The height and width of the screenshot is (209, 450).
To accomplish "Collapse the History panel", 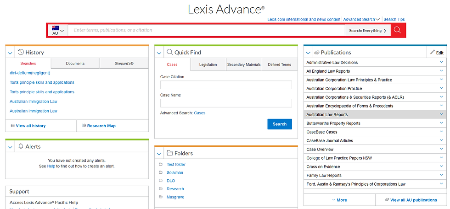I will click(x=10, y=53).
